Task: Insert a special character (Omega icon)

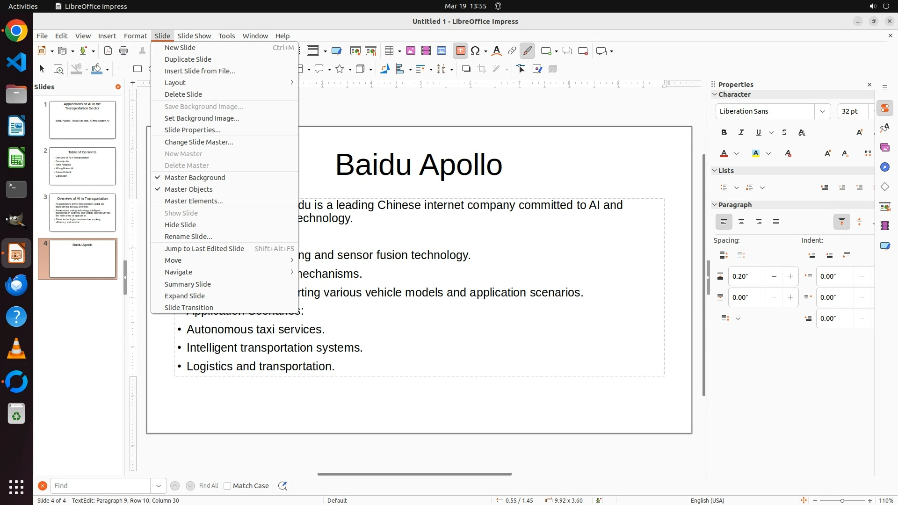Action: [476, 51]
